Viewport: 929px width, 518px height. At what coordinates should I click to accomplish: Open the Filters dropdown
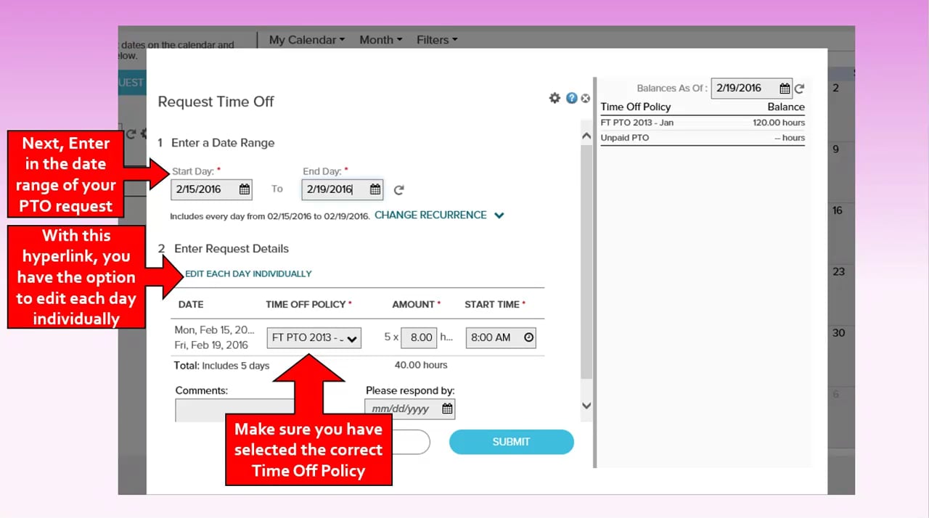437,40
